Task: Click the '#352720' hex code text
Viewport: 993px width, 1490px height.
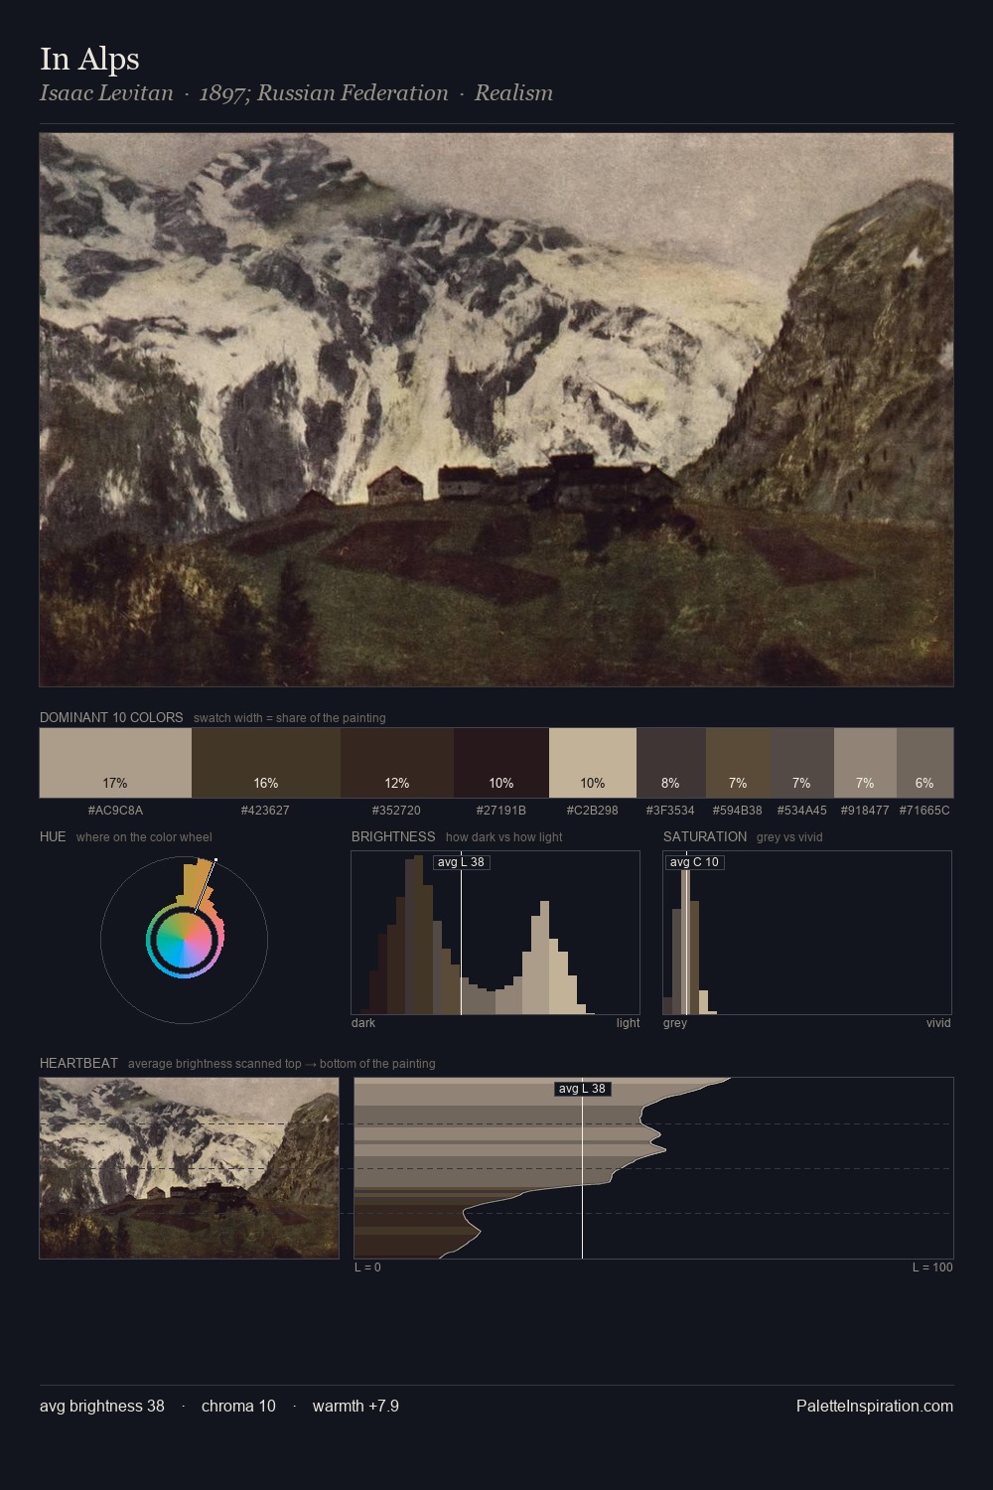Action: coord(396,811)
